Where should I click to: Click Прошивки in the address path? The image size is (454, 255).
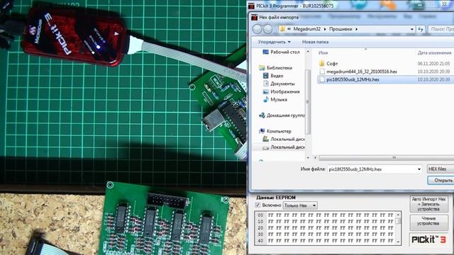pos(340,29)
